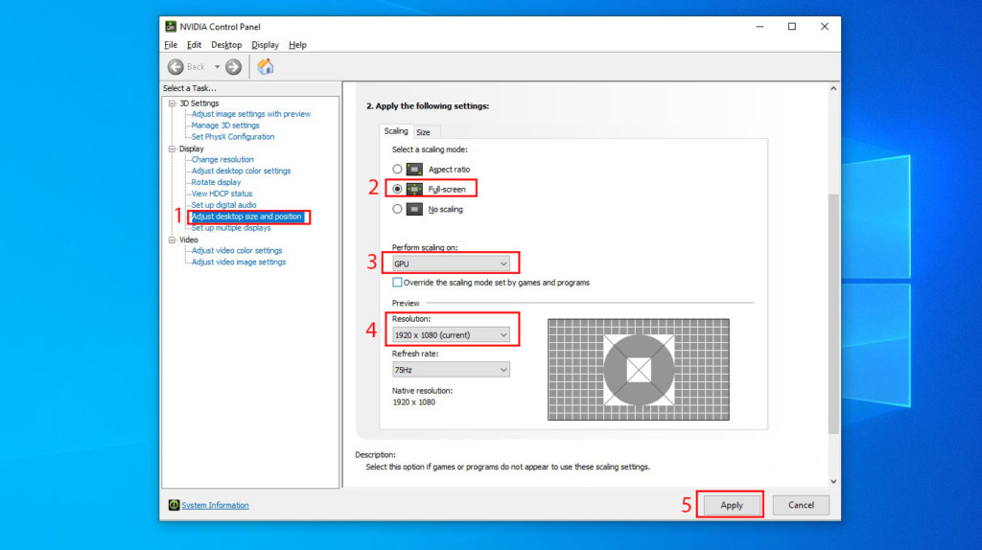This screenshot has height=550, width=982.
Task: Click the Back arrow toolbar icon
Action: 175,67
